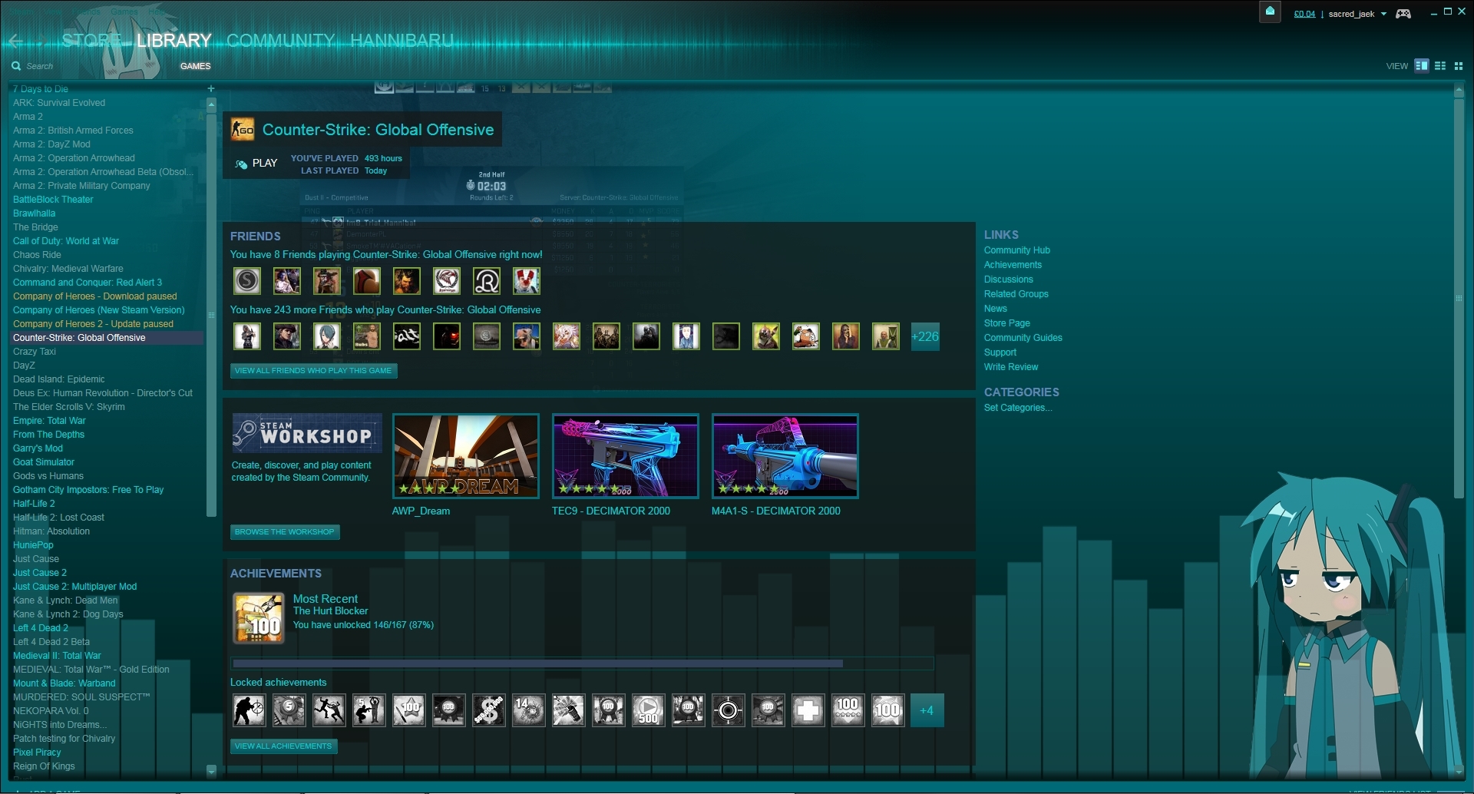Open the Most Recent achievement '100' icon
Screen dimensions: 1474x794
(259, 618)
